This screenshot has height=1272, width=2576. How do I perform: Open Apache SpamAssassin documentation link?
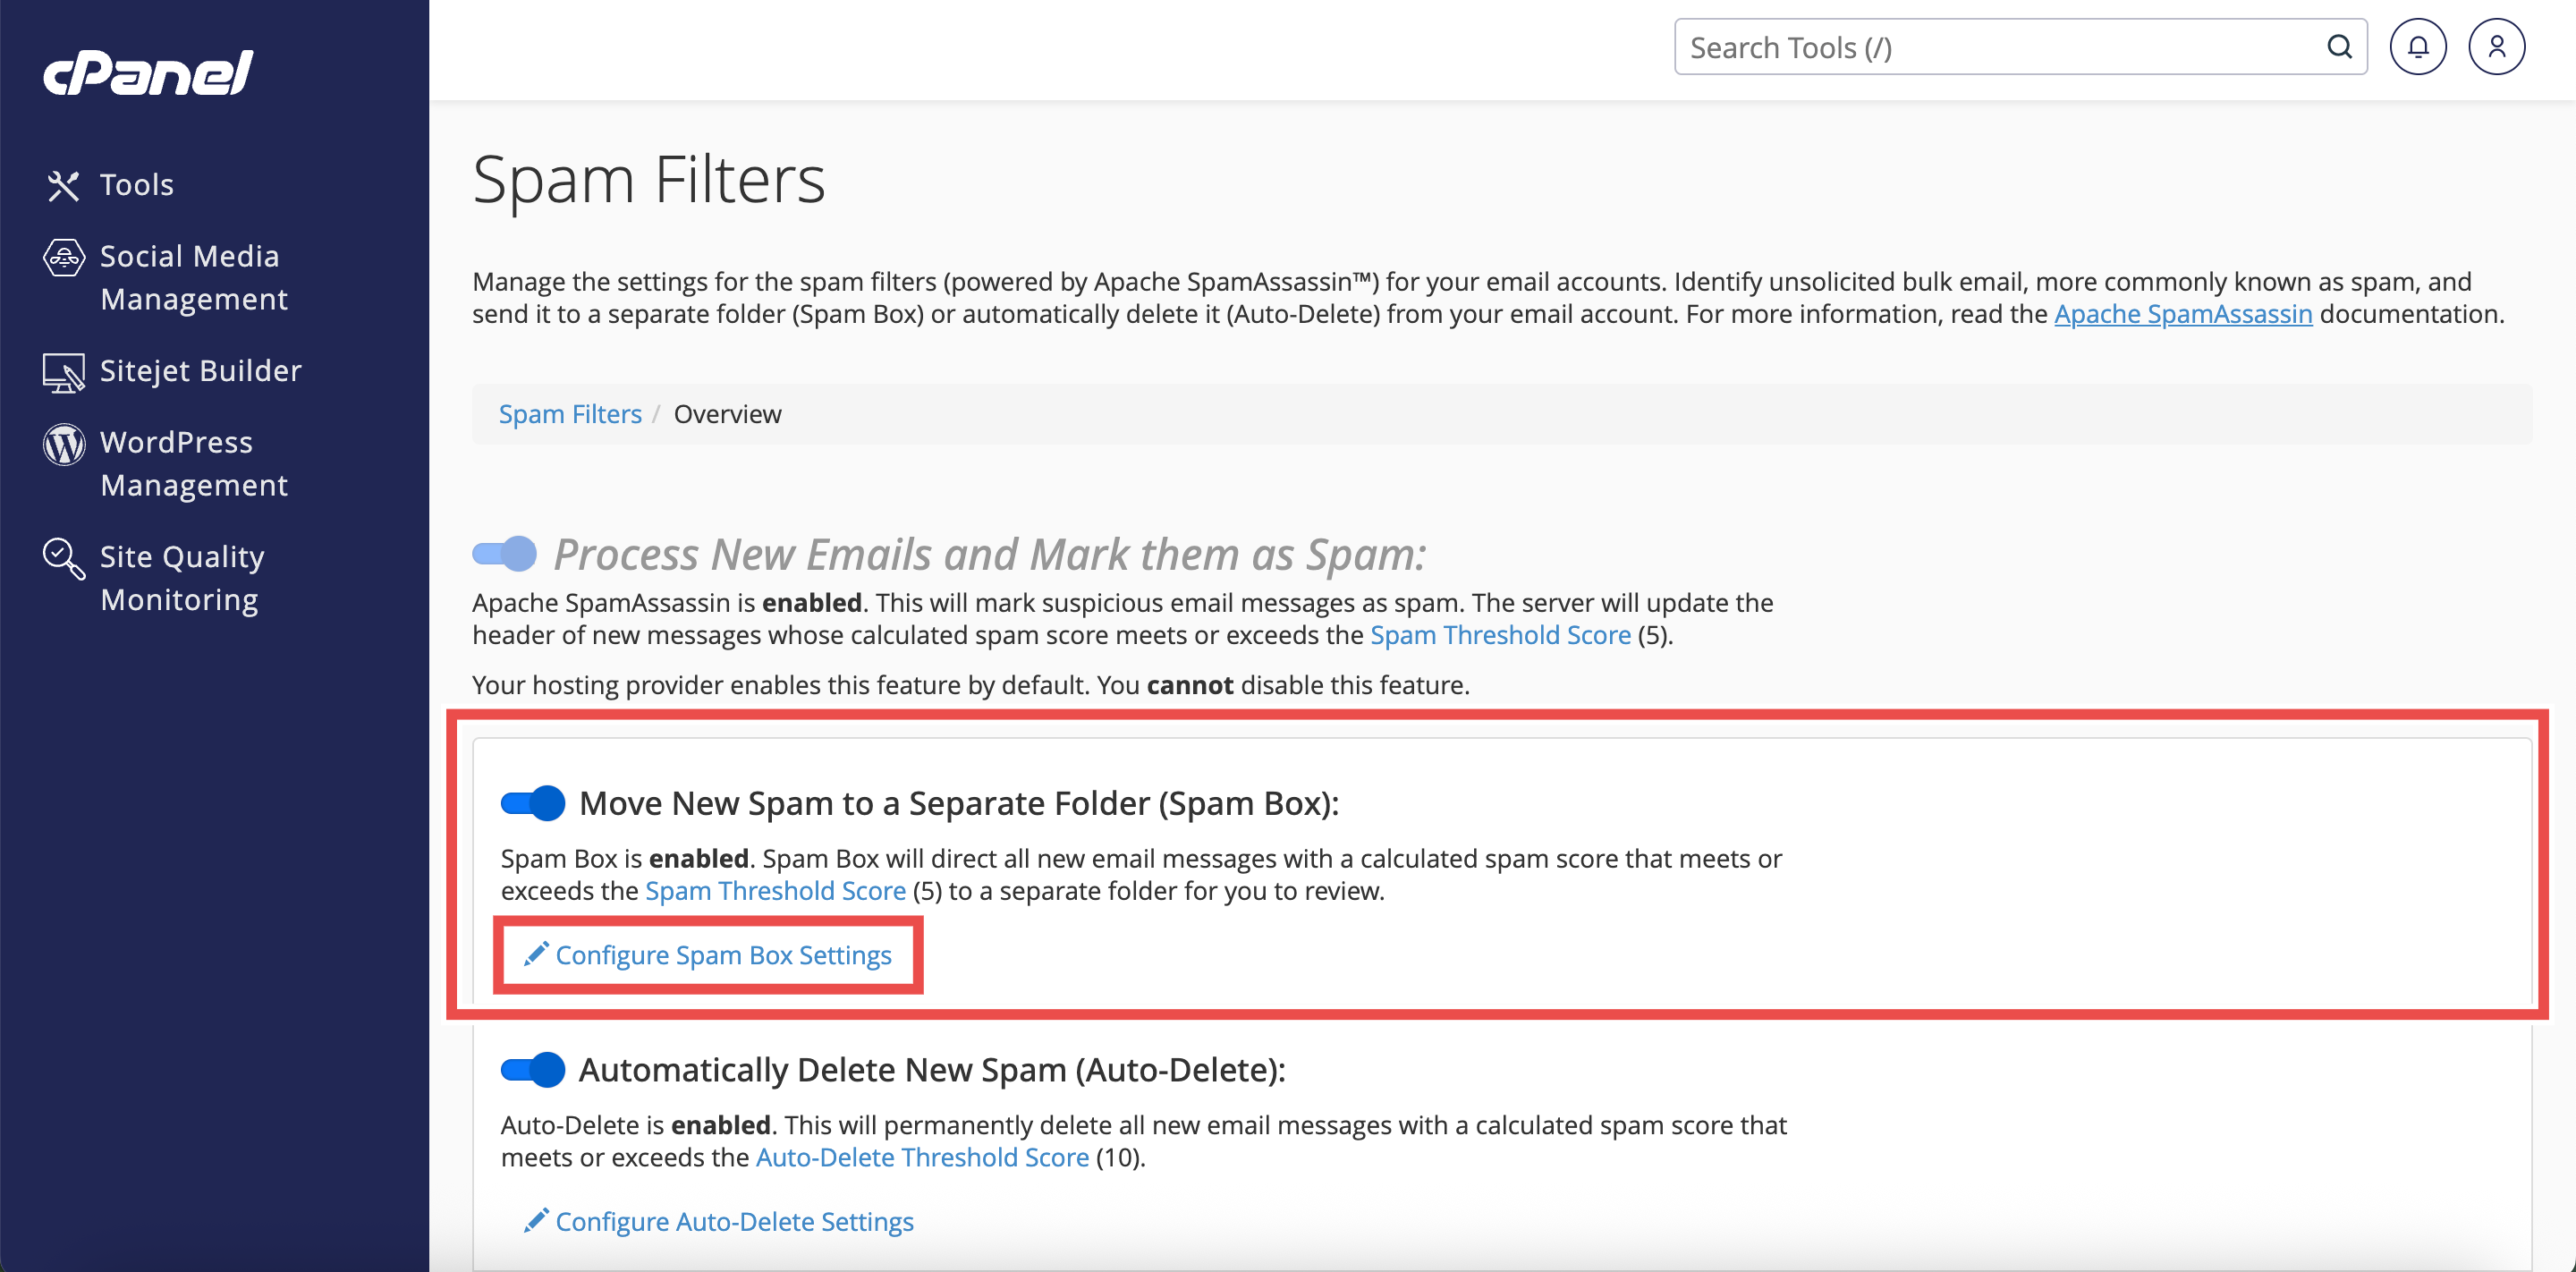2183,314
